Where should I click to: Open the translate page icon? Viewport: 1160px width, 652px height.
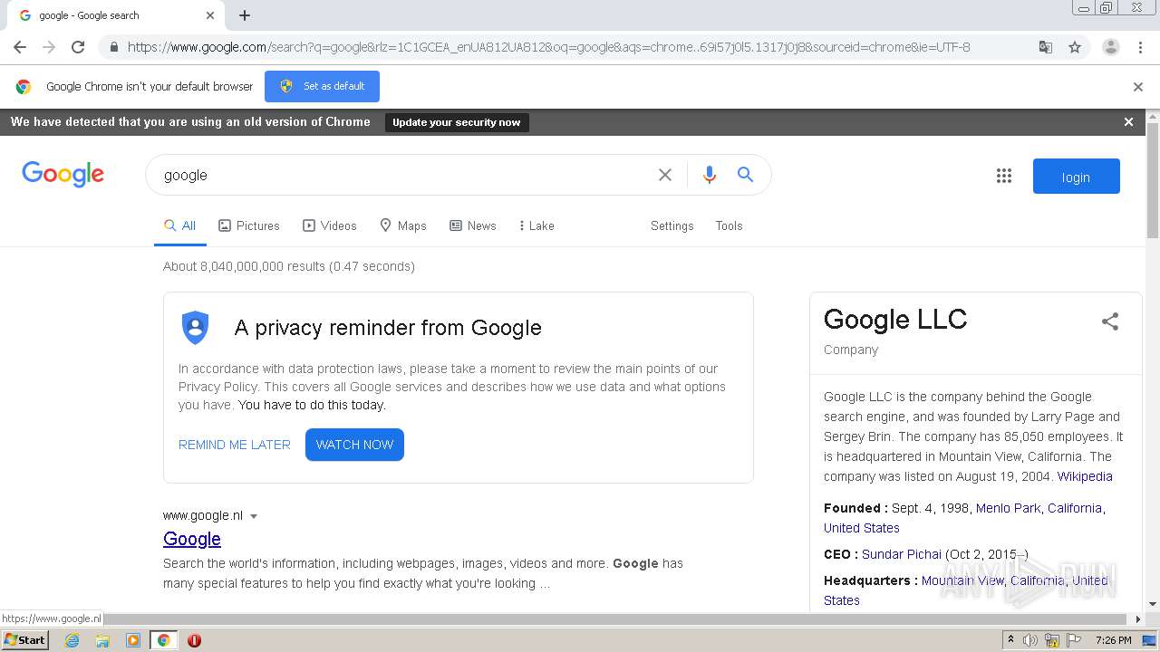[x=1046, y=47]
